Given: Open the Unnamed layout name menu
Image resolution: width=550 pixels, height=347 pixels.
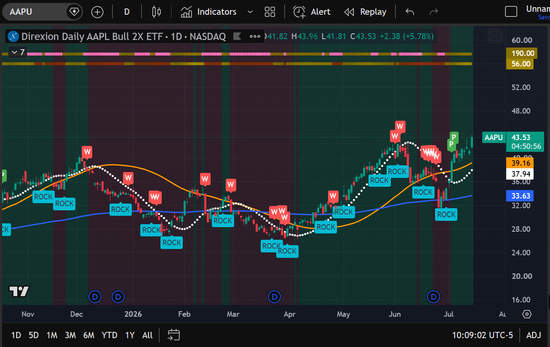Looking at the screenshot, I should (x=538, y=9).
